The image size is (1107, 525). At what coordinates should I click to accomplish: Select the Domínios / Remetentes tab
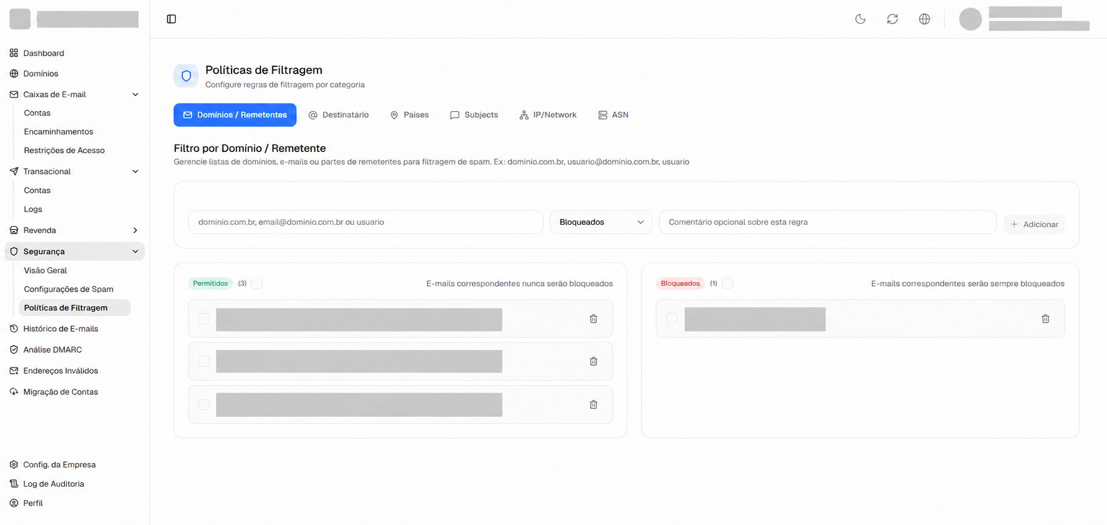[x=235, y=115]
